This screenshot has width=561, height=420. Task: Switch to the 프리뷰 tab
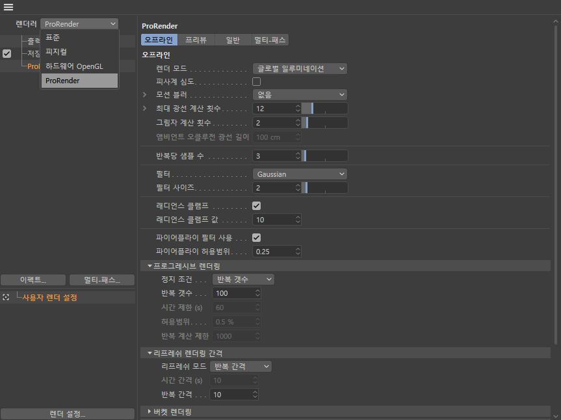pyautogui.click(x=196, y=40)
